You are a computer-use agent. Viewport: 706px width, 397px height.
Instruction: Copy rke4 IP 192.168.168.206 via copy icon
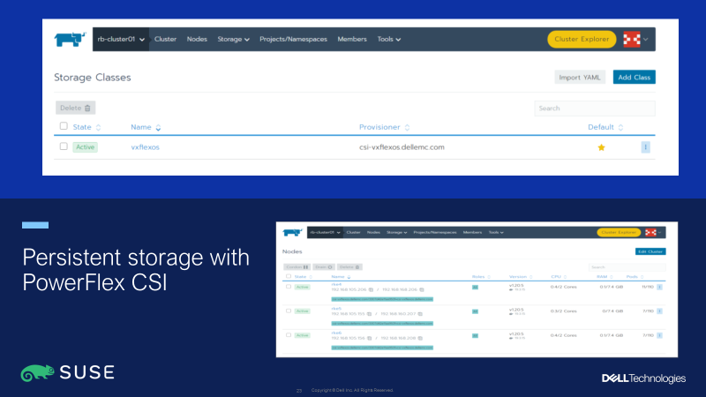[x=422, y=289]
